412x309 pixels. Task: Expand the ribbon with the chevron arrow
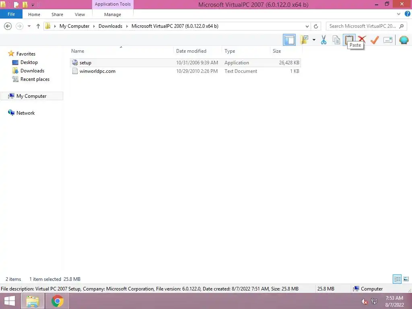(x=399, y=14)
